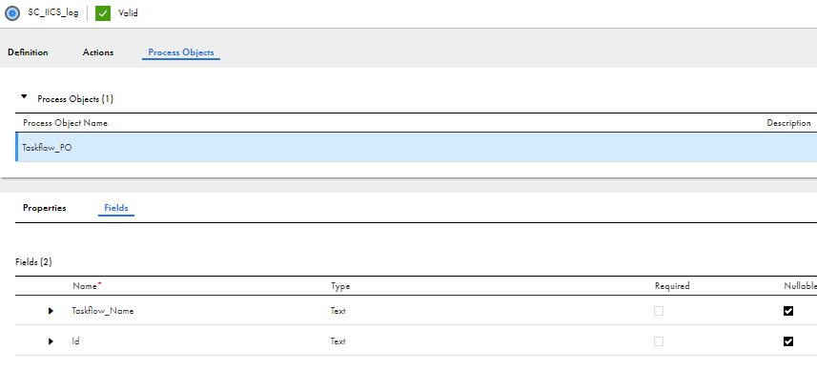
Task: Click the Taskflow_Name field name
Action: (x=103, y=311)
